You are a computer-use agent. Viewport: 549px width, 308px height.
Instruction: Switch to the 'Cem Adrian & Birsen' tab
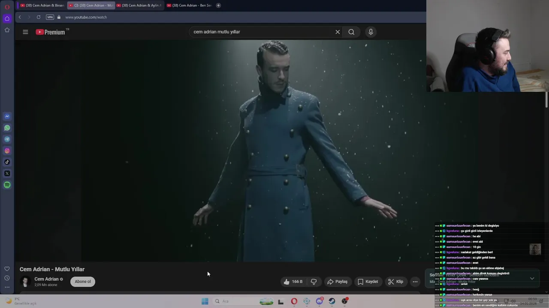(x=43, y=5)
